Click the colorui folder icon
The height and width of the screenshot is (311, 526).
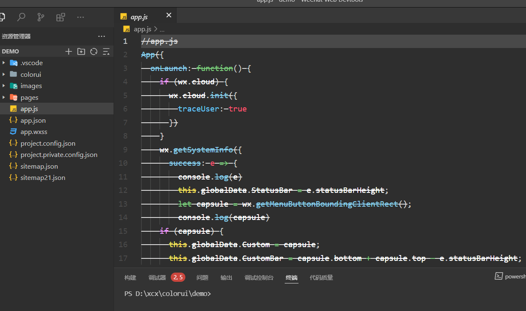(x=14, y=74)
